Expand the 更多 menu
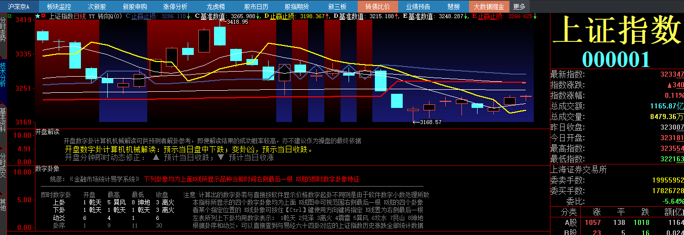Image resolution: width=684 pixels, height=235 pixels. tap(520, 7)
